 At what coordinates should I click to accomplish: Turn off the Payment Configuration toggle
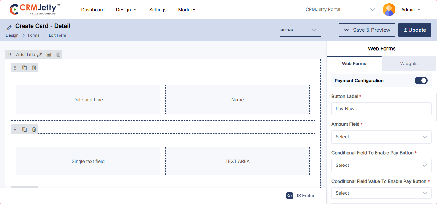421,81
